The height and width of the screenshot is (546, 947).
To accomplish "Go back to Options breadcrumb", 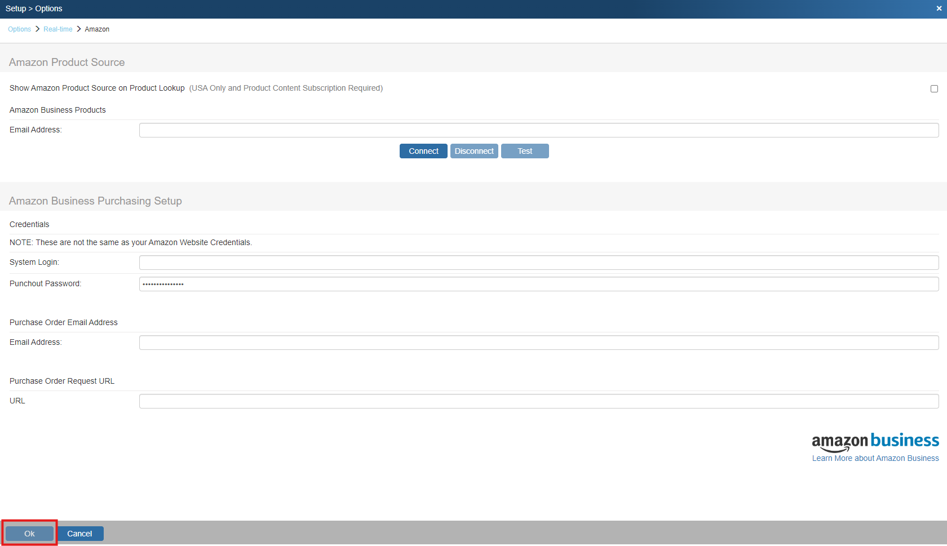I will point(19,29).
